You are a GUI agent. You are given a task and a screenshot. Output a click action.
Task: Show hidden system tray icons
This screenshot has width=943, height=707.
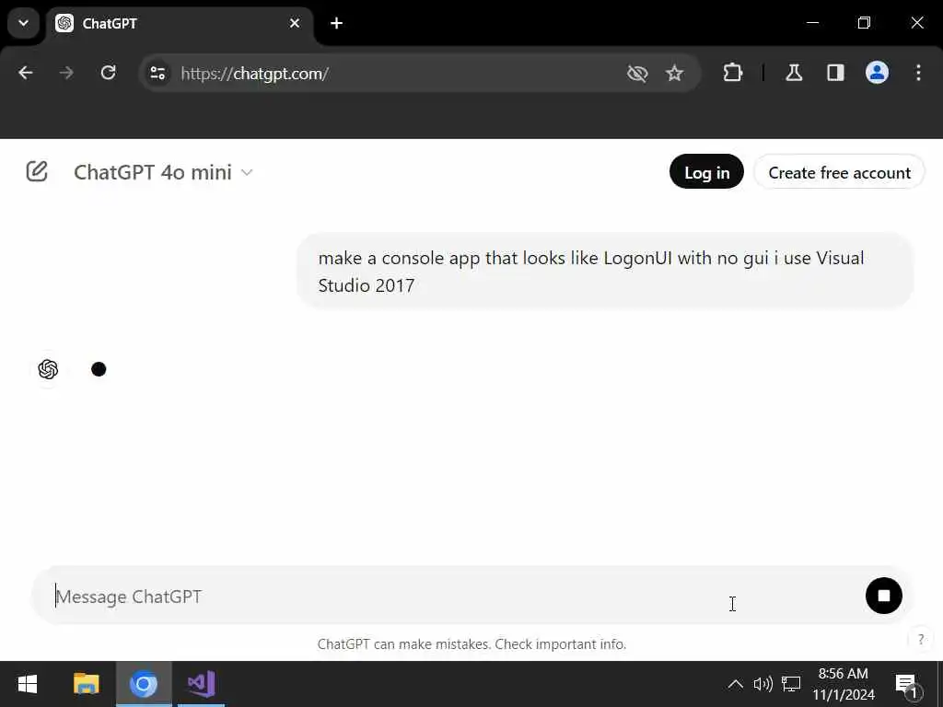[x=735, y=684]
